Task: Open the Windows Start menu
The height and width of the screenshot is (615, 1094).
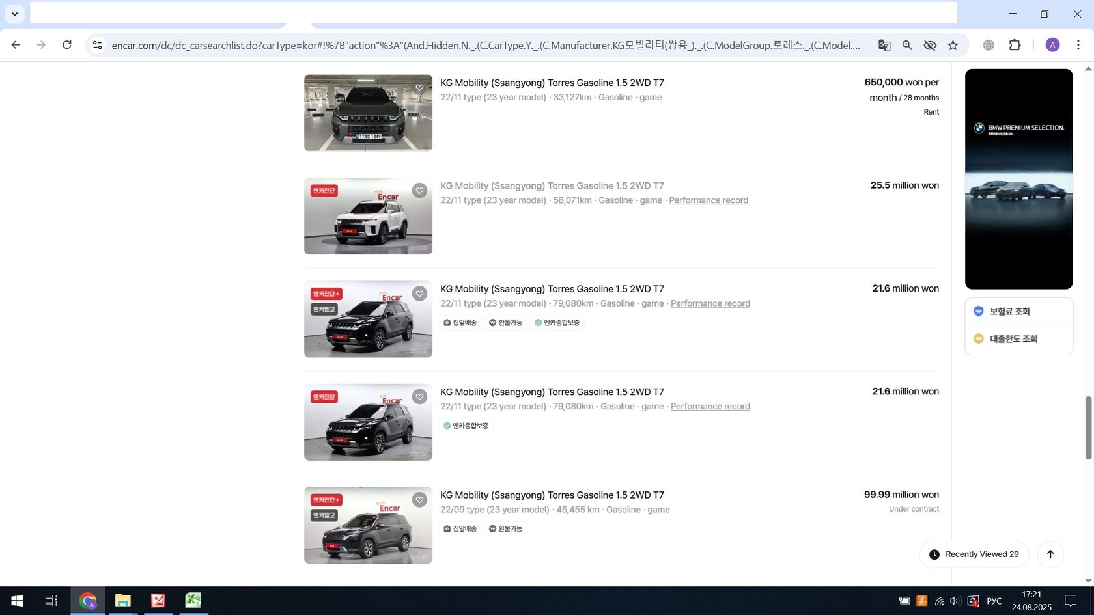Action: pos(18,601)
